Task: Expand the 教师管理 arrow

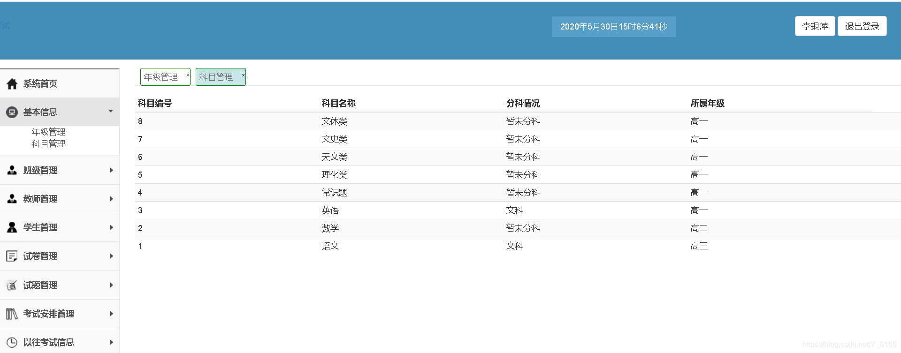Action: [x=111, y=199]
